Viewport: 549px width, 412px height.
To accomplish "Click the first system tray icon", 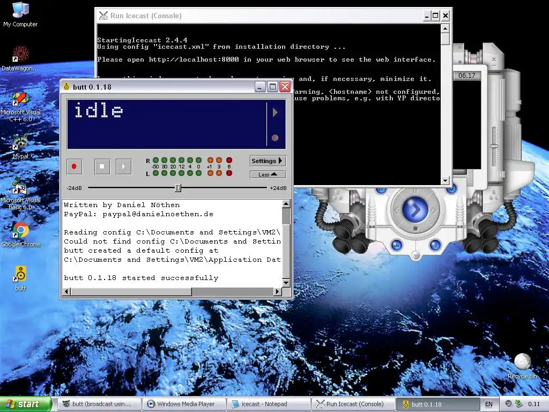I will (508, 403).
